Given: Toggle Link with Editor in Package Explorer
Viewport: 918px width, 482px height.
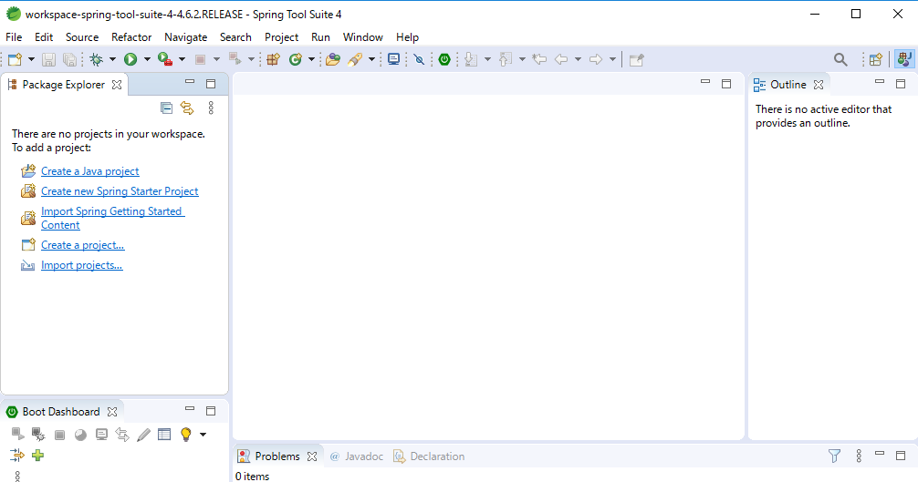Looking at the screenshot, I should tap(187, 108).
